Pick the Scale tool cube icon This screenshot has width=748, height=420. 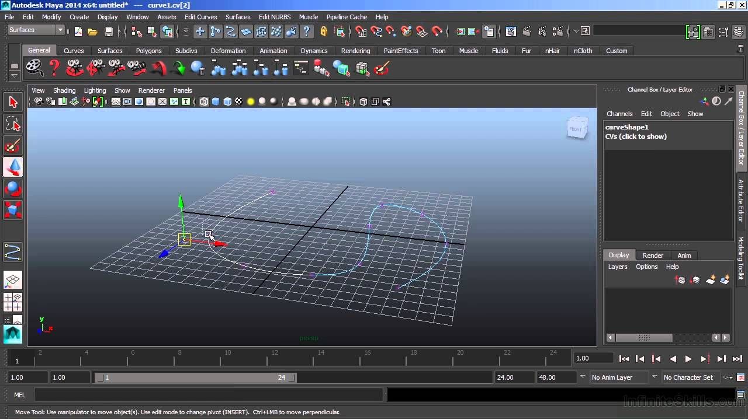[13, 210]
